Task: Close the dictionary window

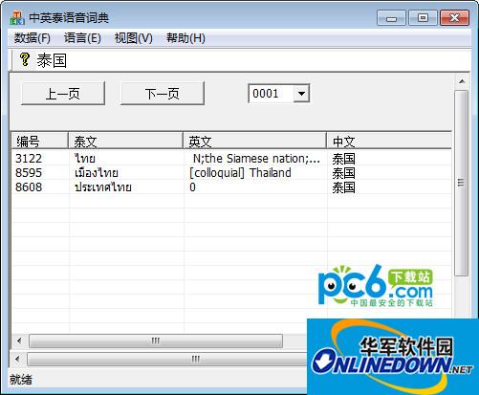Action: point(455,18)
